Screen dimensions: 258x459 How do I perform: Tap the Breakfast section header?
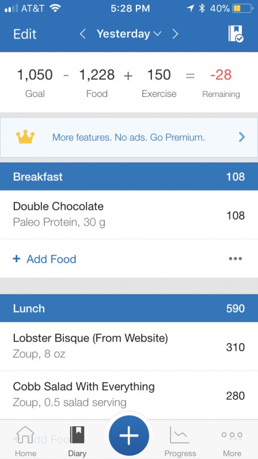click(129, 177)
